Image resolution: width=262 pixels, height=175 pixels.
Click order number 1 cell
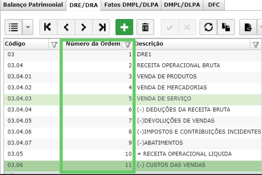(98, 54)
